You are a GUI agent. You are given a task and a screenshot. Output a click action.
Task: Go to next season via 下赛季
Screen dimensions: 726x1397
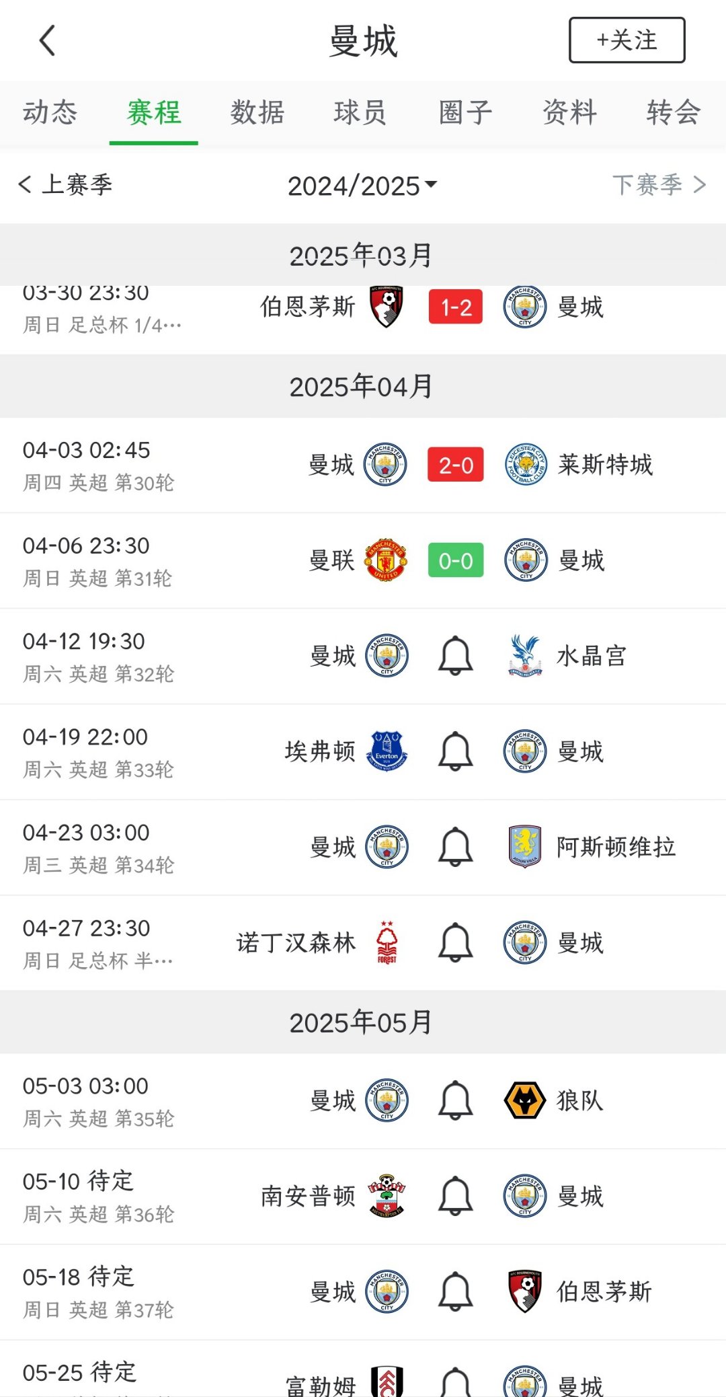pos(659,184)
